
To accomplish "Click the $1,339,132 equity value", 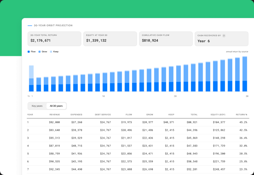I will [96, 41].
